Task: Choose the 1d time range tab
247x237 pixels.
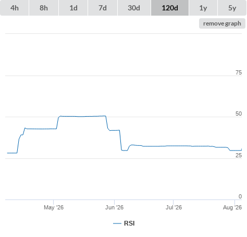Action: [x=73, y=8]
